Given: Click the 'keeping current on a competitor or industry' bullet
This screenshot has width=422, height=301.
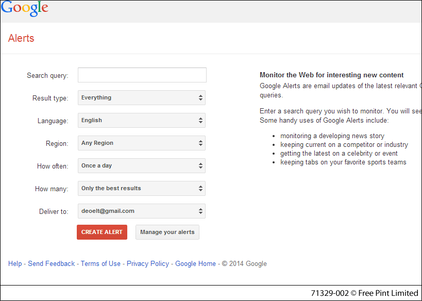Looking at the screenshot, I should tap(344, 145).
